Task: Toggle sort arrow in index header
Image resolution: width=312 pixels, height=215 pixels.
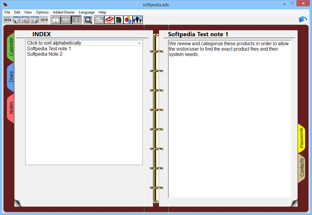Action: [139, 43]
